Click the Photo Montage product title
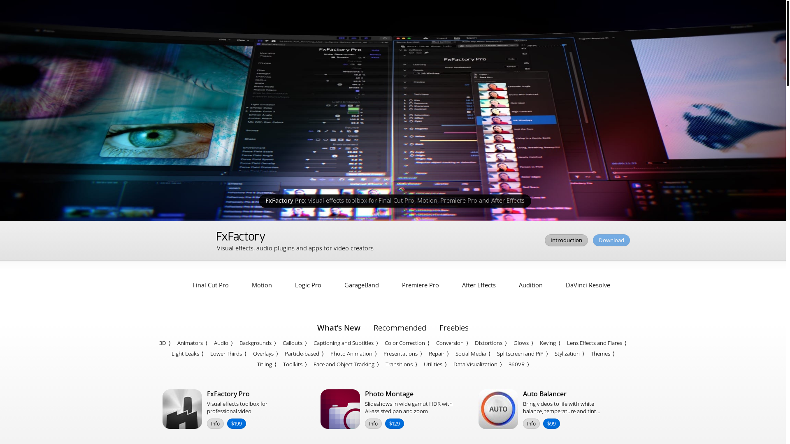790x444 pixels. (389, 394)
